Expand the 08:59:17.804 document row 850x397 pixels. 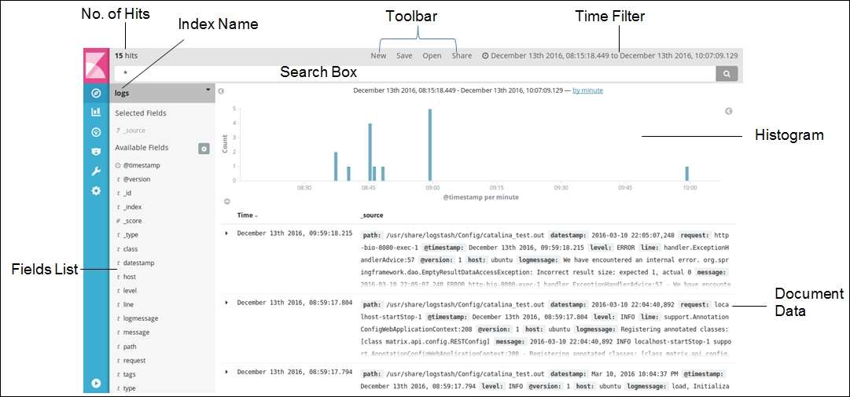(227, 303)
